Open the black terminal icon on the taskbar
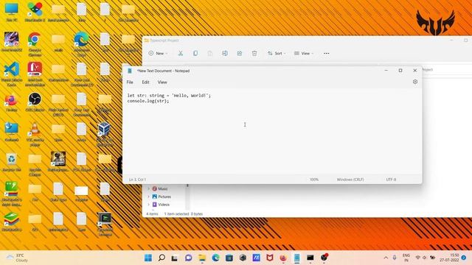 pyautogui.click(x=310, y=258)
